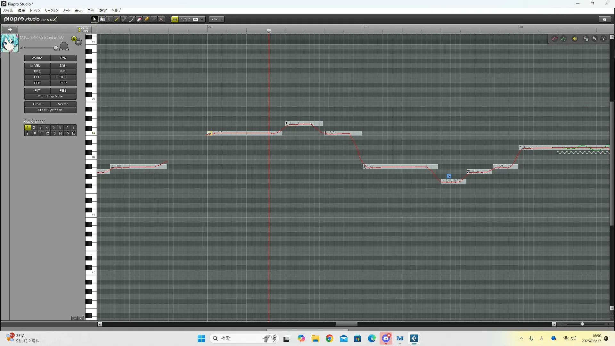Image resolution: width=615 pixels, height=346 pixels.
Task: Open the AUTO scroll selector
Action: [x=217, y=20]
